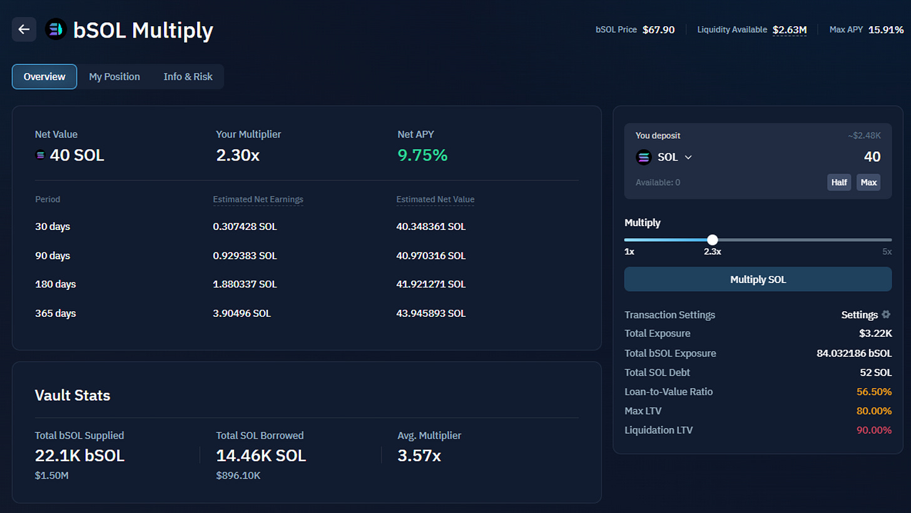Click the ~$2.48K deposit estimate

point(865,136)
